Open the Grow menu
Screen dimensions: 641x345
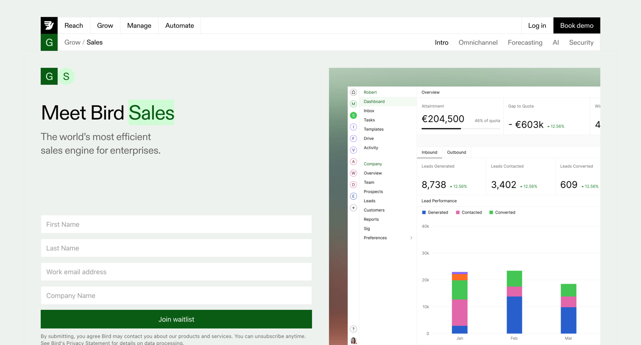[105, 25]
